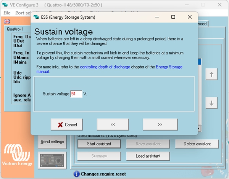Screen dimensions: 229x179
Task: Maximize the ESS dialog window
Action: (173, 17)
